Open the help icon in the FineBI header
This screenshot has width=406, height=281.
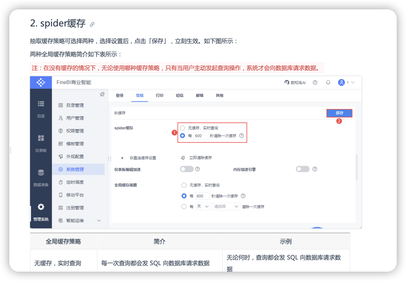tap(315, 82)
